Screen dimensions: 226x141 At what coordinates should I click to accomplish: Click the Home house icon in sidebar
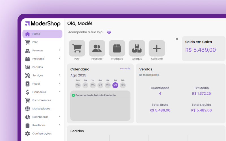point(27,34)
